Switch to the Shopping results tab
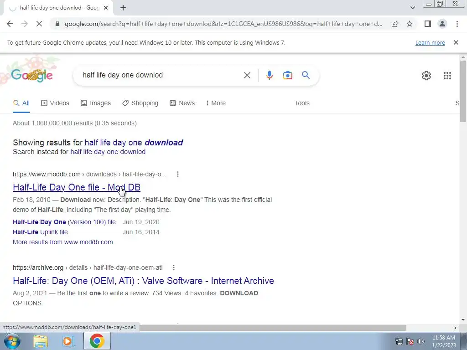The image size is (467, 350). [140, 103]
